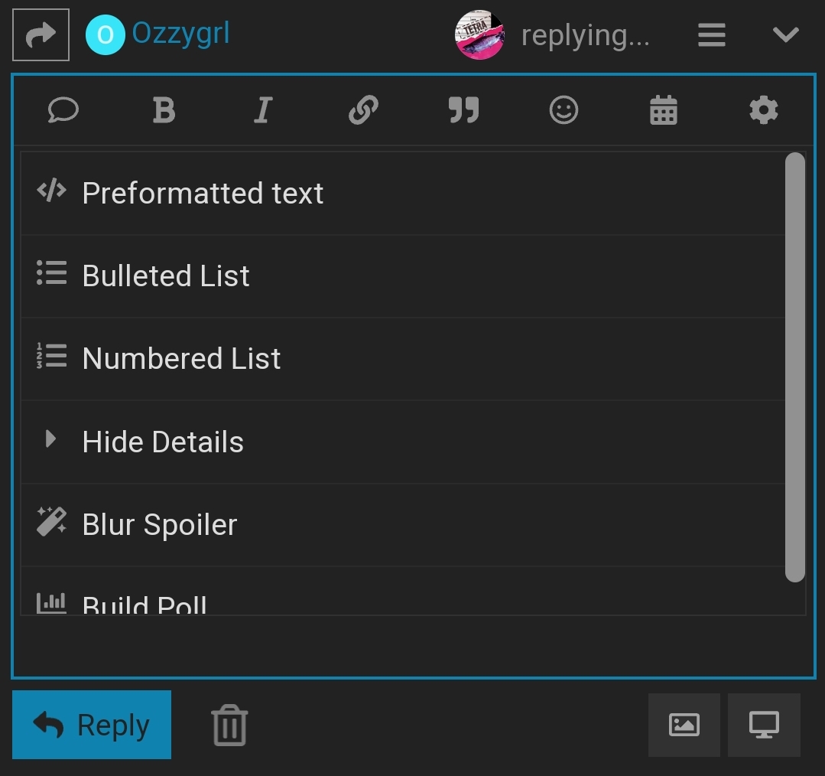This screenshot has width=825, height=776.
Task: Open the hamburger composer menu
Action: click(712, 35)
